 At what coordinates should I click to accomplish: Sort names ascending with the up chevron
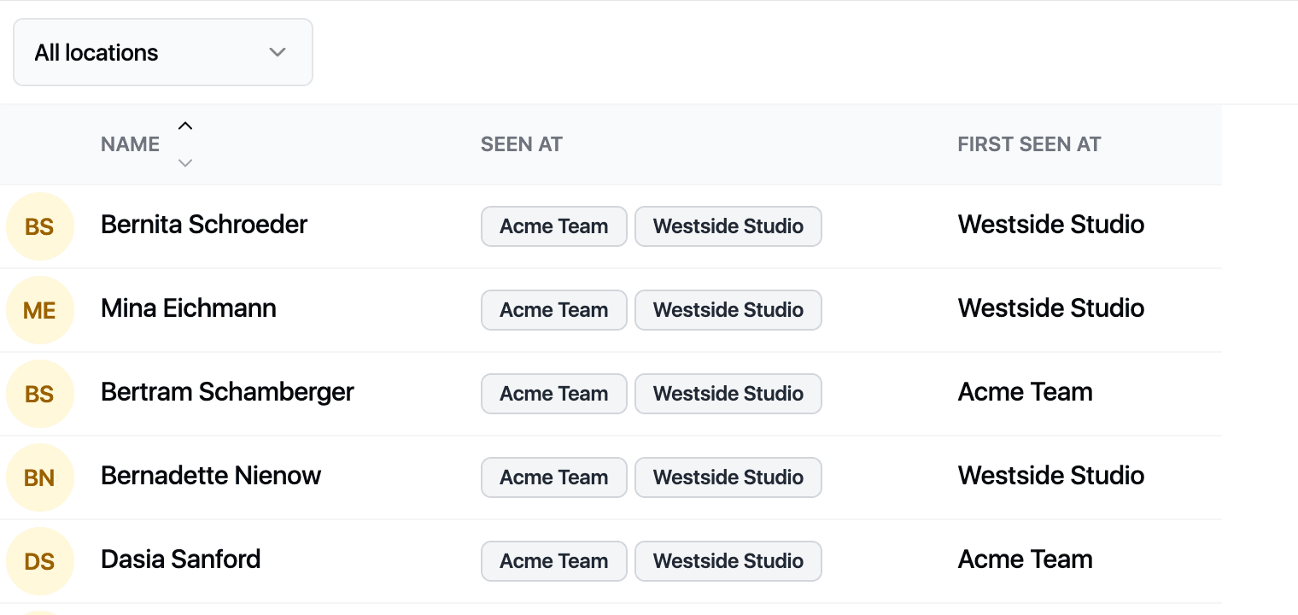(x=185, y=126)
